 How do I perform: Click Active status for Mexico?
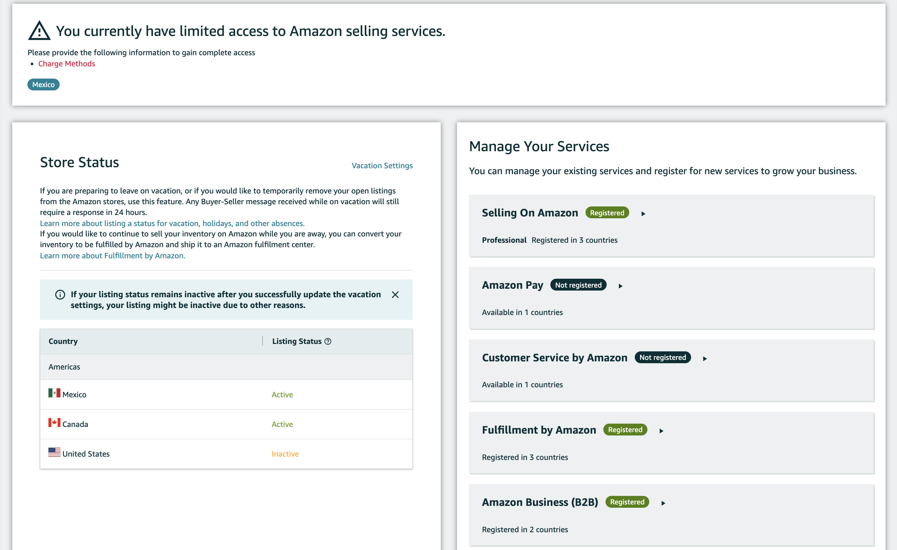coord(282,394)
